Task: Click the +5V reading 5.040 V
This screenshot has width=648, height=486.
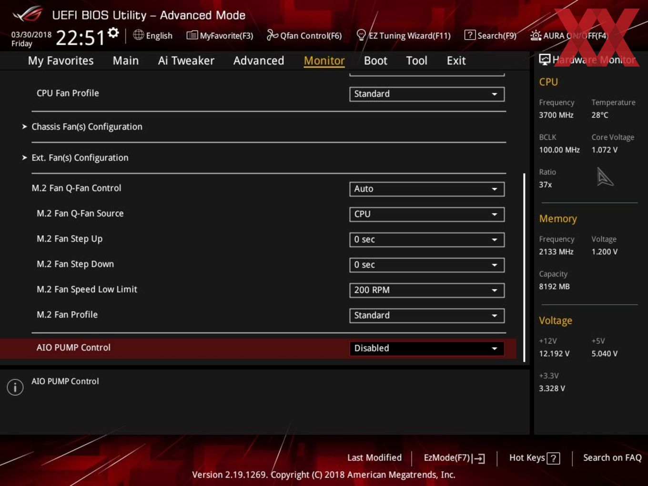Action: 605,354
